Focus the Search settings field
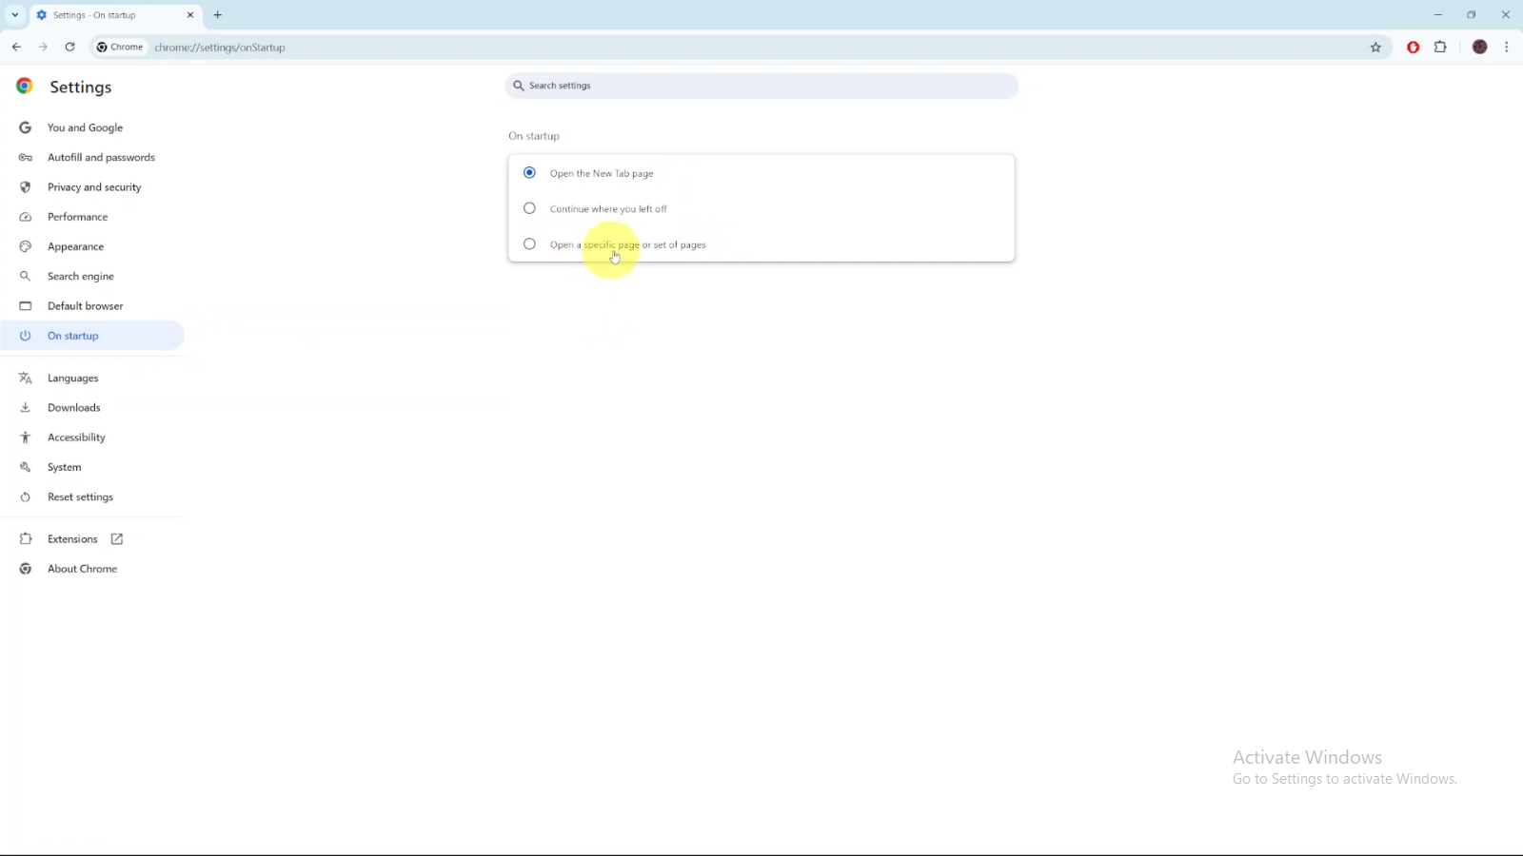 click(761, 86)
